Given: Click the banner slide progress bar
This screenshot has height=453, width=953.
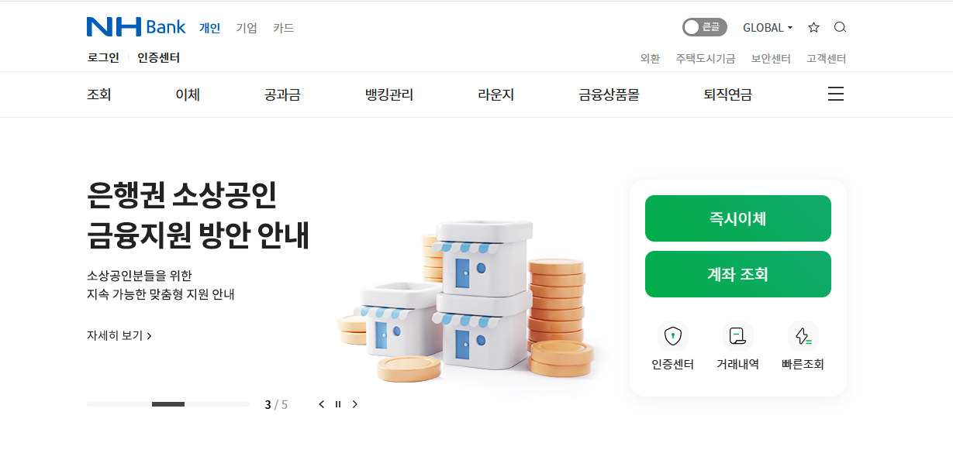Looking at the screenshot, I should click(168, 404).
